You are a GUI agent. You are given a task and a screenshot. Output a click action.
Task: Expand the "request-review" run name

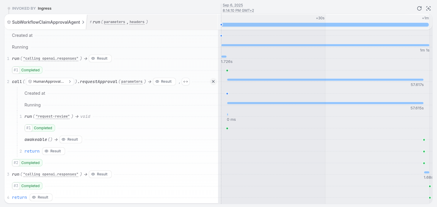53,116
